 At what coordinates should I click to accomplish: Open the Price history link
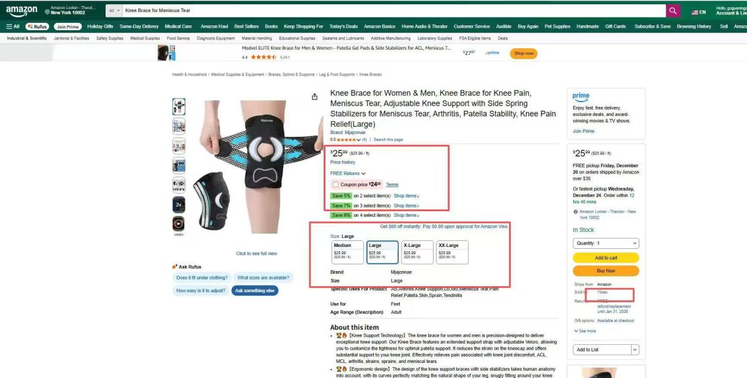point(342,162)
